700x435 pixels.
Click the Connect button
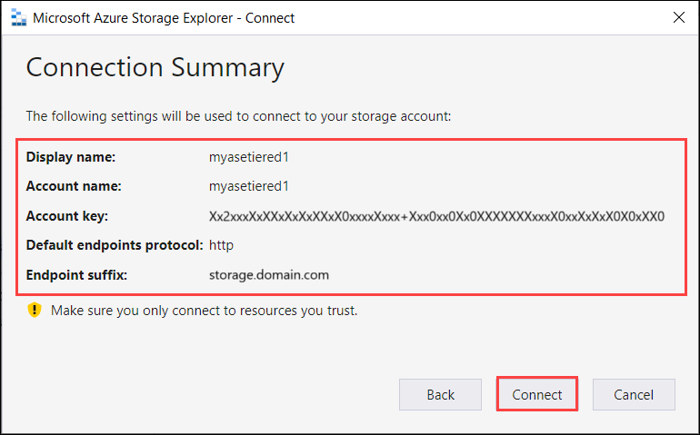pos(537,394)
